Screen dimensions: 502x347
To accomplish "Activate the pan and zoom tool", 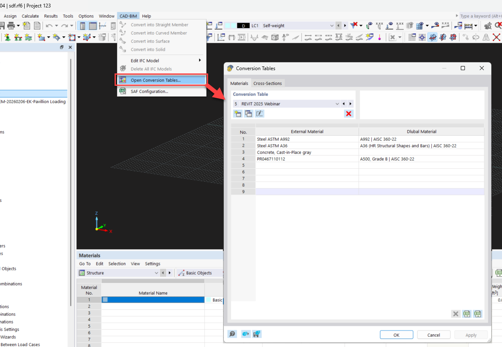I will 488,26.
